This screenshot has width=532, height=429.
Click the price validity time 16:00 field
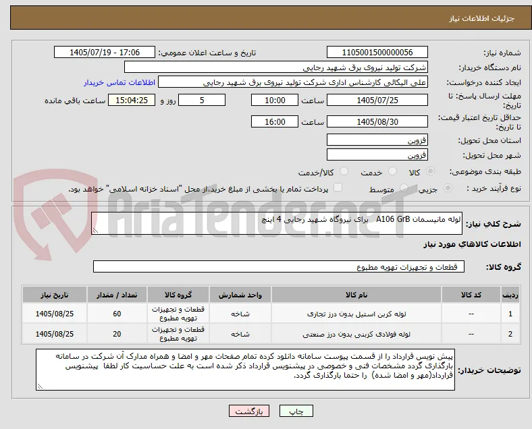275,121
